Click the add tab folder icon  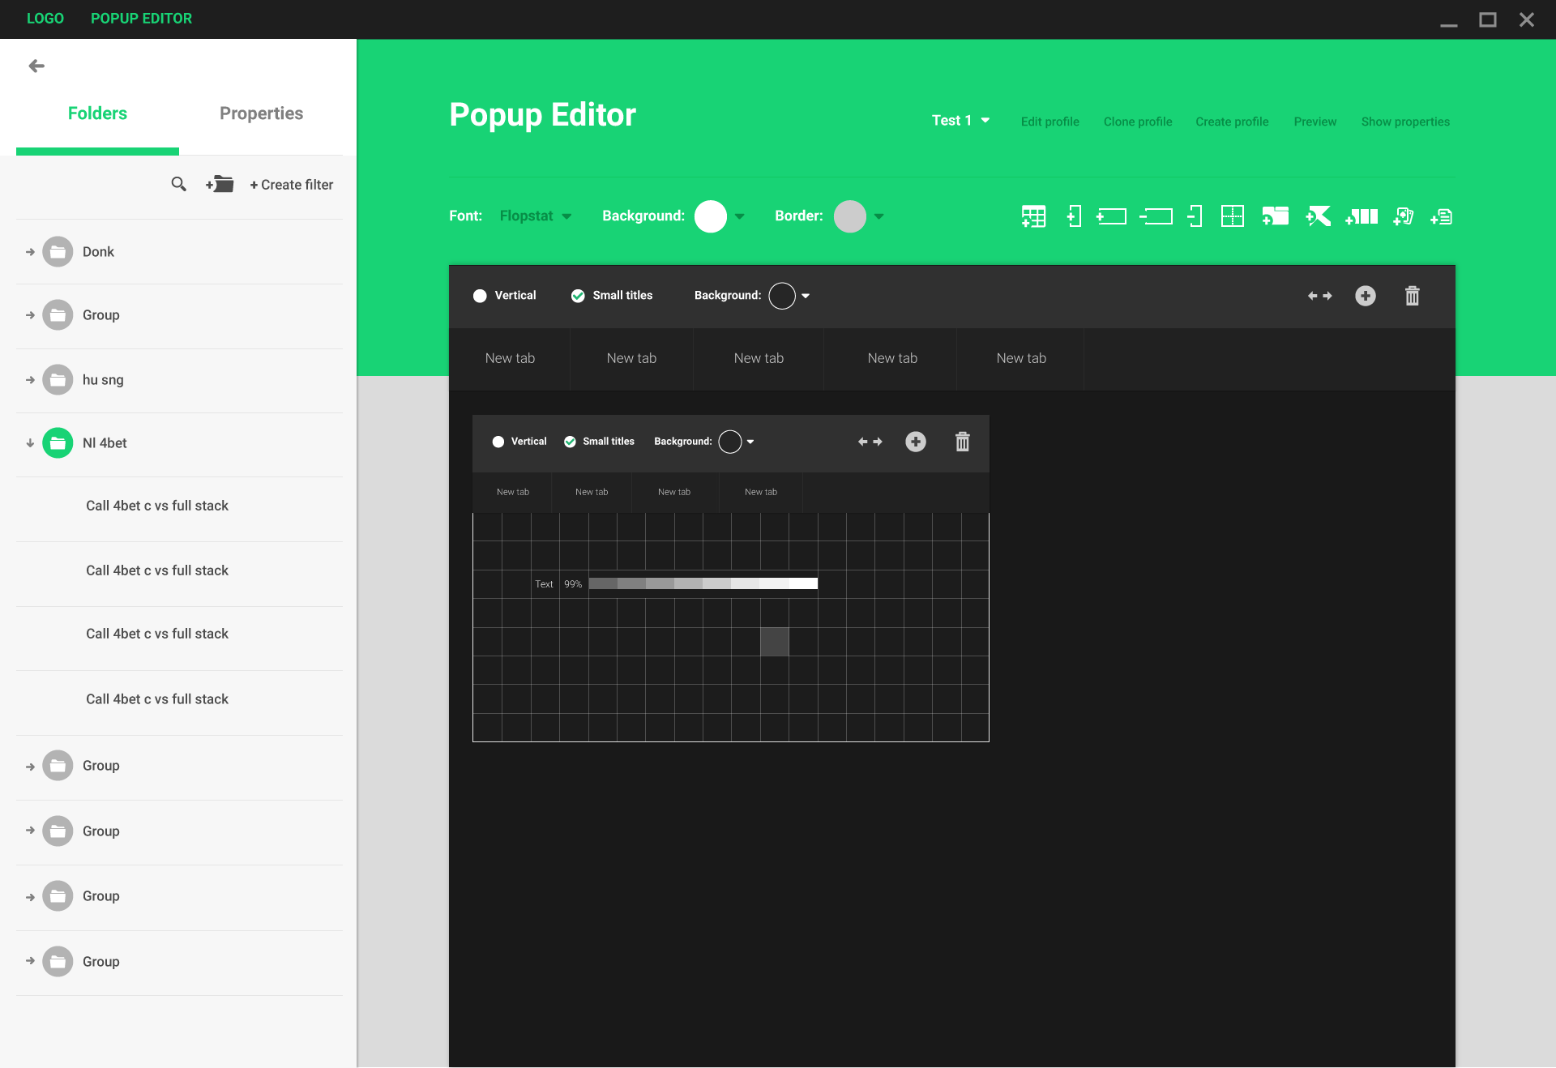pyautogui.click(x=1275, y=216)
